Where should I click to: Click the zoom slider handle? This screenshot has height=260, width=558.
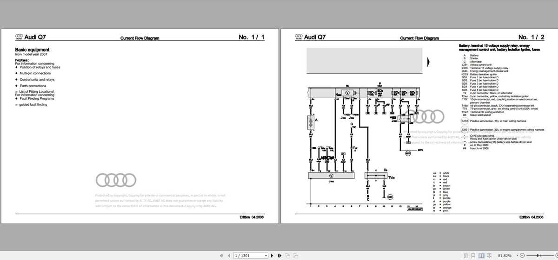(538, 255)
